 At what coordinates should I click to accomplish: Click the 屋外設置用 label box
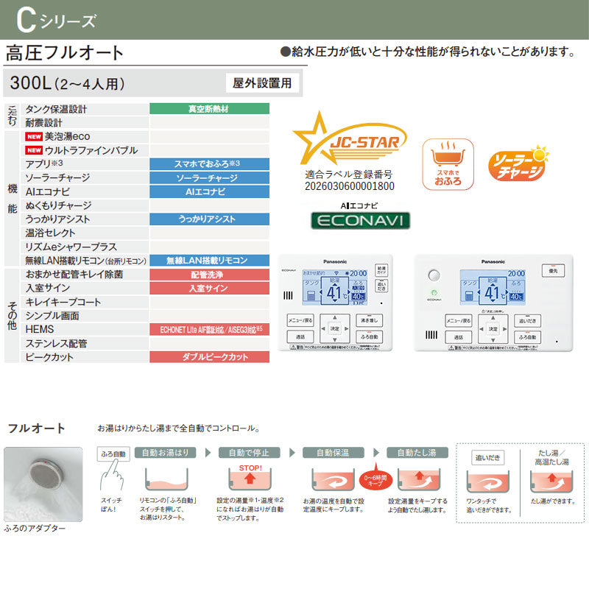coord(262,82)
